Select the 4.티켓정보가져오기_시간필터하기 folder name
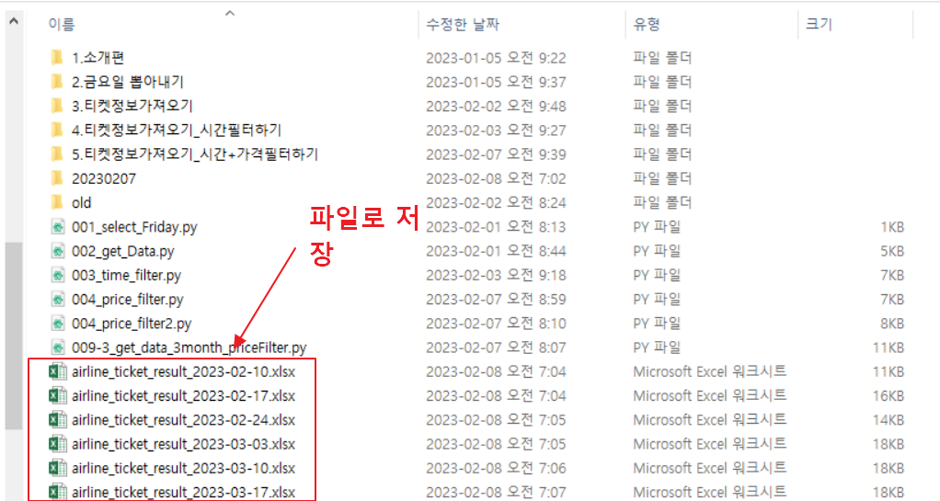 (177, 130)
